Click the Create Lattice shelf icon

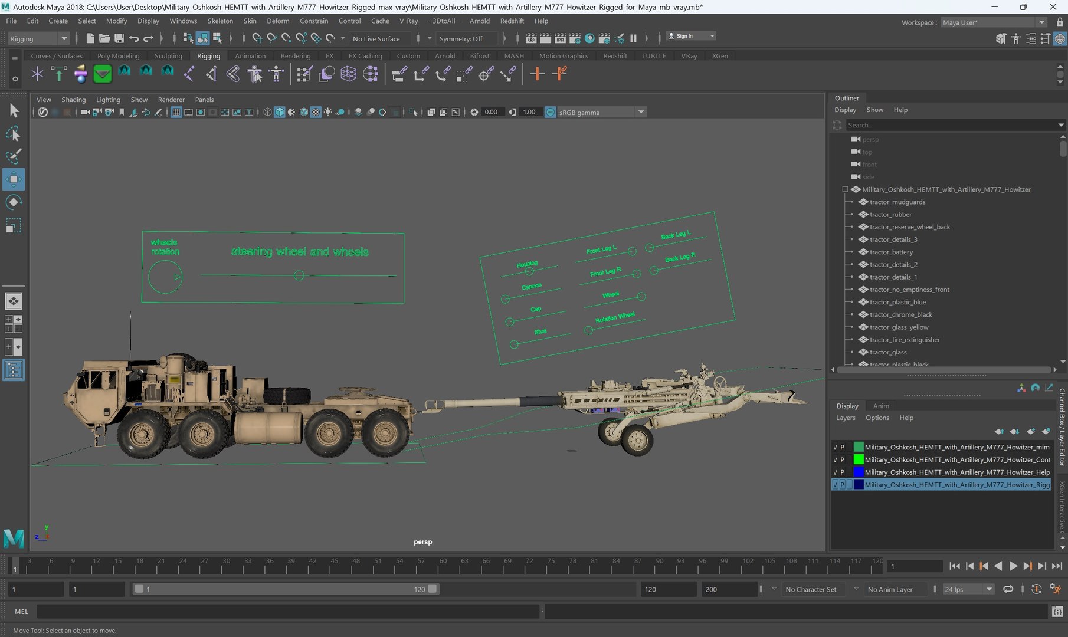click(x=348, y=74)
